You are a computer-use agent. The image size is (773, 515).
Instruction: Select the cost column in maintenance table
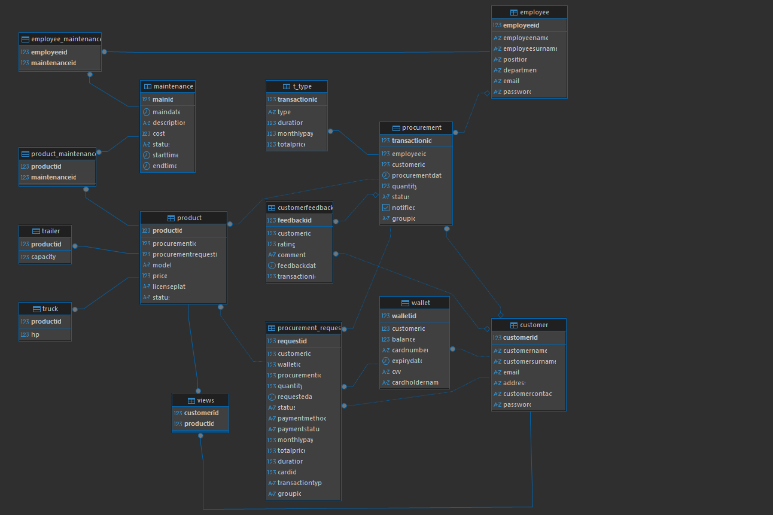click(159, 133)
